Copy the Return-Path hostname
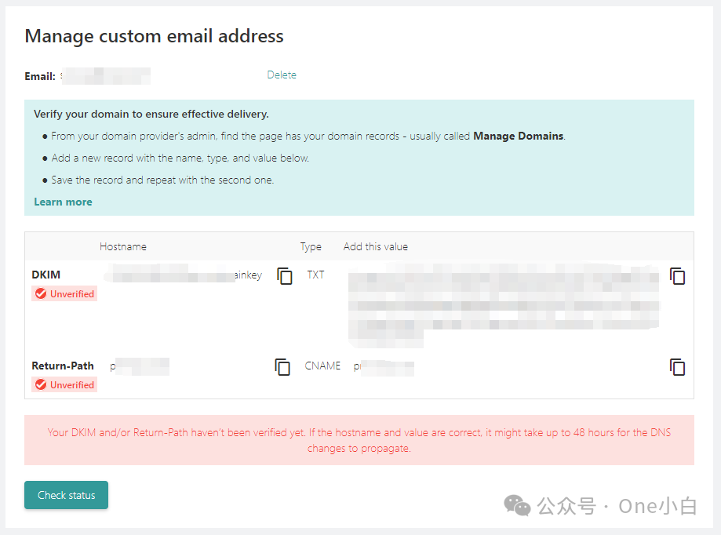Image resolution: width=721 pixels, height=535 pixels. tap(282, 367)
